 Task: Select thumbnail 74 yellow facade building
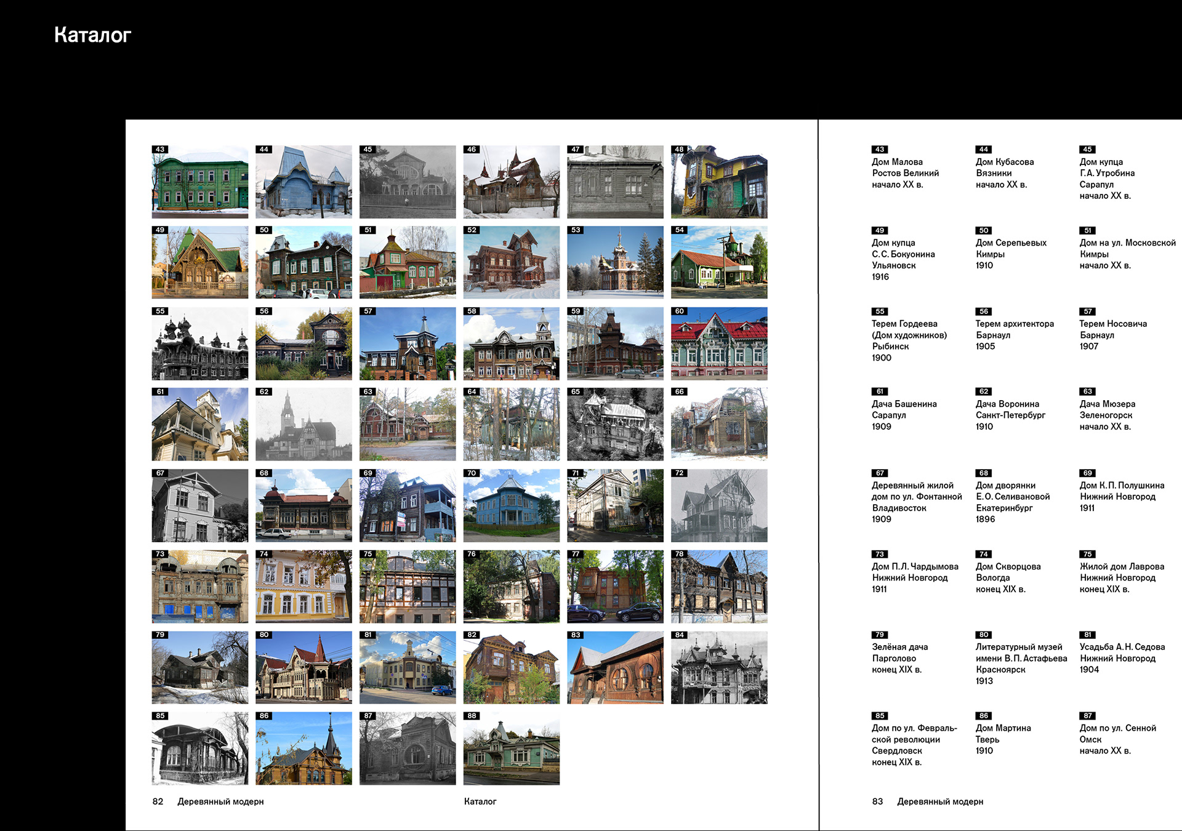click(304, 587)
